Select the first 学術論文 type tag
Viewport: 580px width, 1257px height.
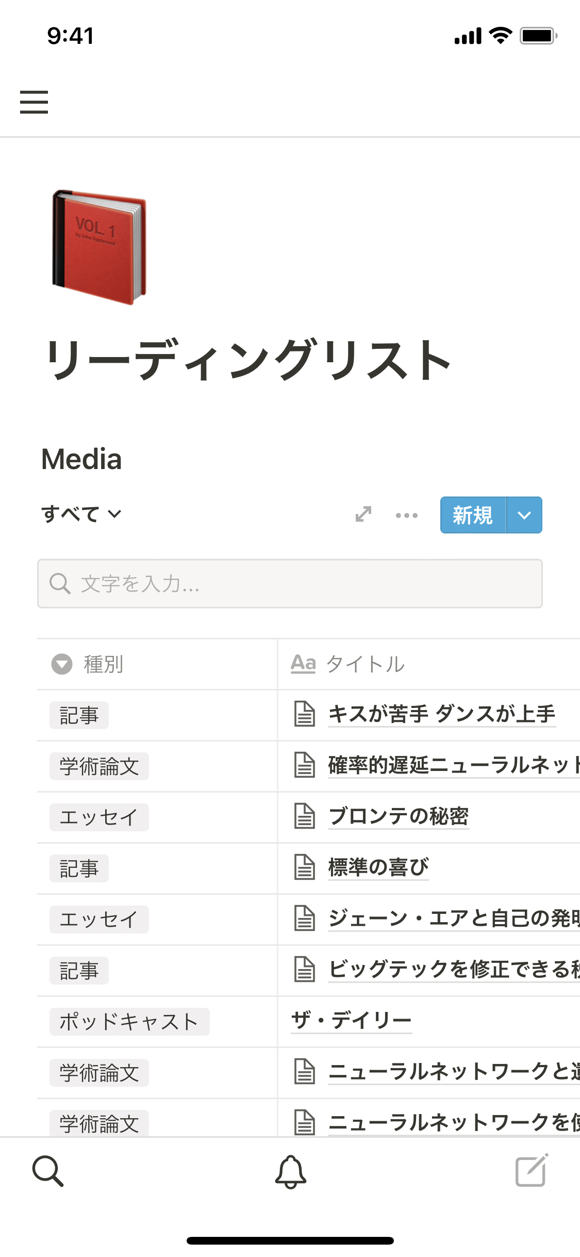click(99, 766)
